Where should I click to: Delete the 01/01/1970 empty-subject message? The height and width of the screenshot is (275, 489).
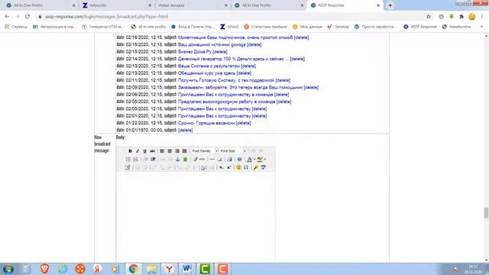185,130
